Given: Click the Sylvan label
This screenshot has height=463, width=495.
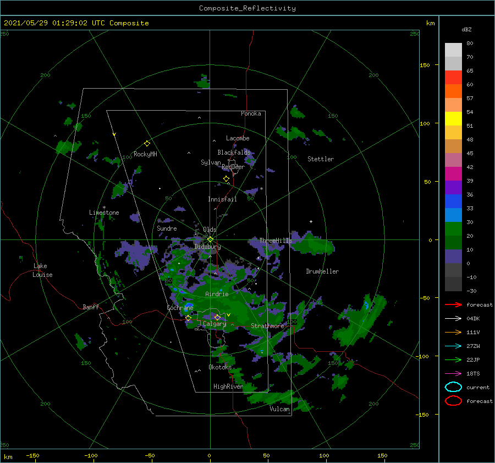Looking at the screenshot, I should click(x=211, y=162).
